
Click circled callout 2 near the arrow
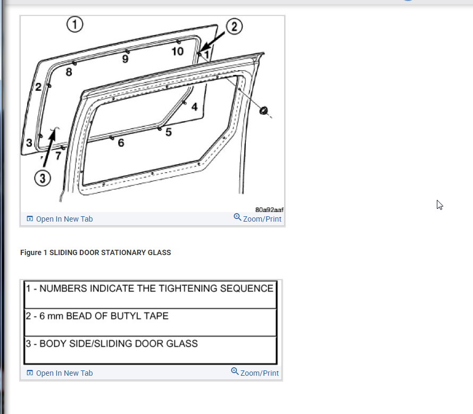(x=234, y=27)
